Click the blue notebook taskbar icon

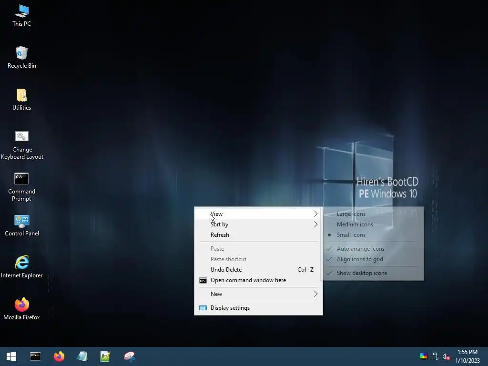tap(82, 356)
